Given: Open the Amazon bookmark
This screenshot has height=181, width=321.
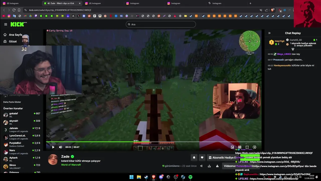Looking at the screenshot, I should [100, 16].
